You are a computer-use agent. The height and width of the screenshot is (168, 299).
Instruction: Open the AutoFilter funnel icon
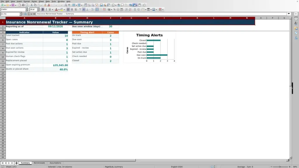(97, 5)
